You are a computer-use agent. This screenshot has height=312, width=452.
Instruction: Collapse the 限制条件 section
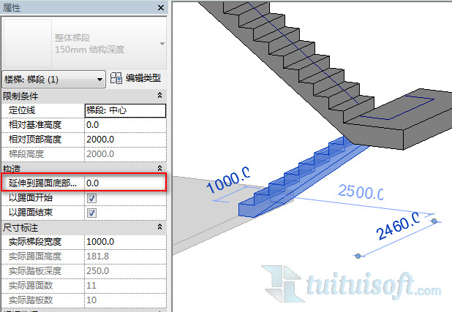click(159, 96)
